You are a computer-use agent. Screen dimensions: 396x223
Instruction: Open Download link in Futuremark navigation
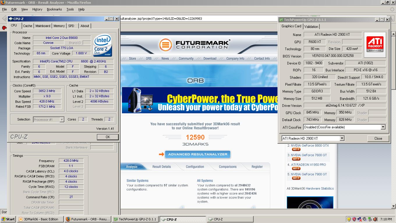(x=210, y=58)
